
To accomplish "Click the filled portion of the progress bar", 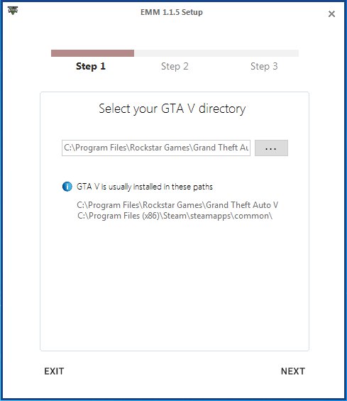I will (x=92, y=53).
